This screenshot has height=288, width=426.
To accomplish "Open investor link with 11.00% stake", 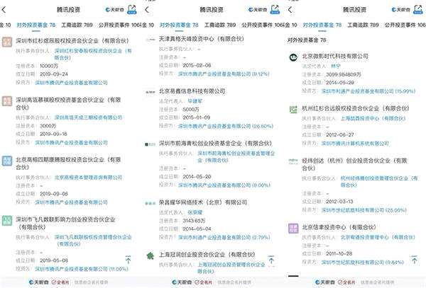I will pos(82,269).
